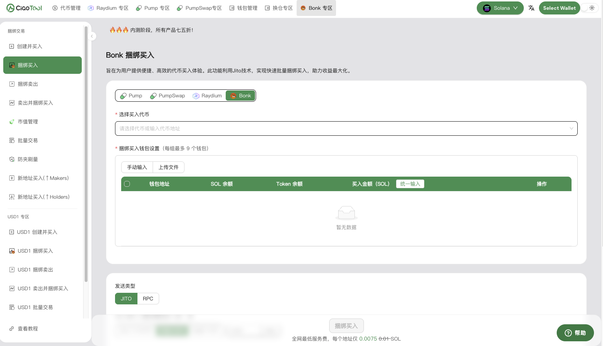
Task: Switch to the PumpSwap tab
Action: 167,96
